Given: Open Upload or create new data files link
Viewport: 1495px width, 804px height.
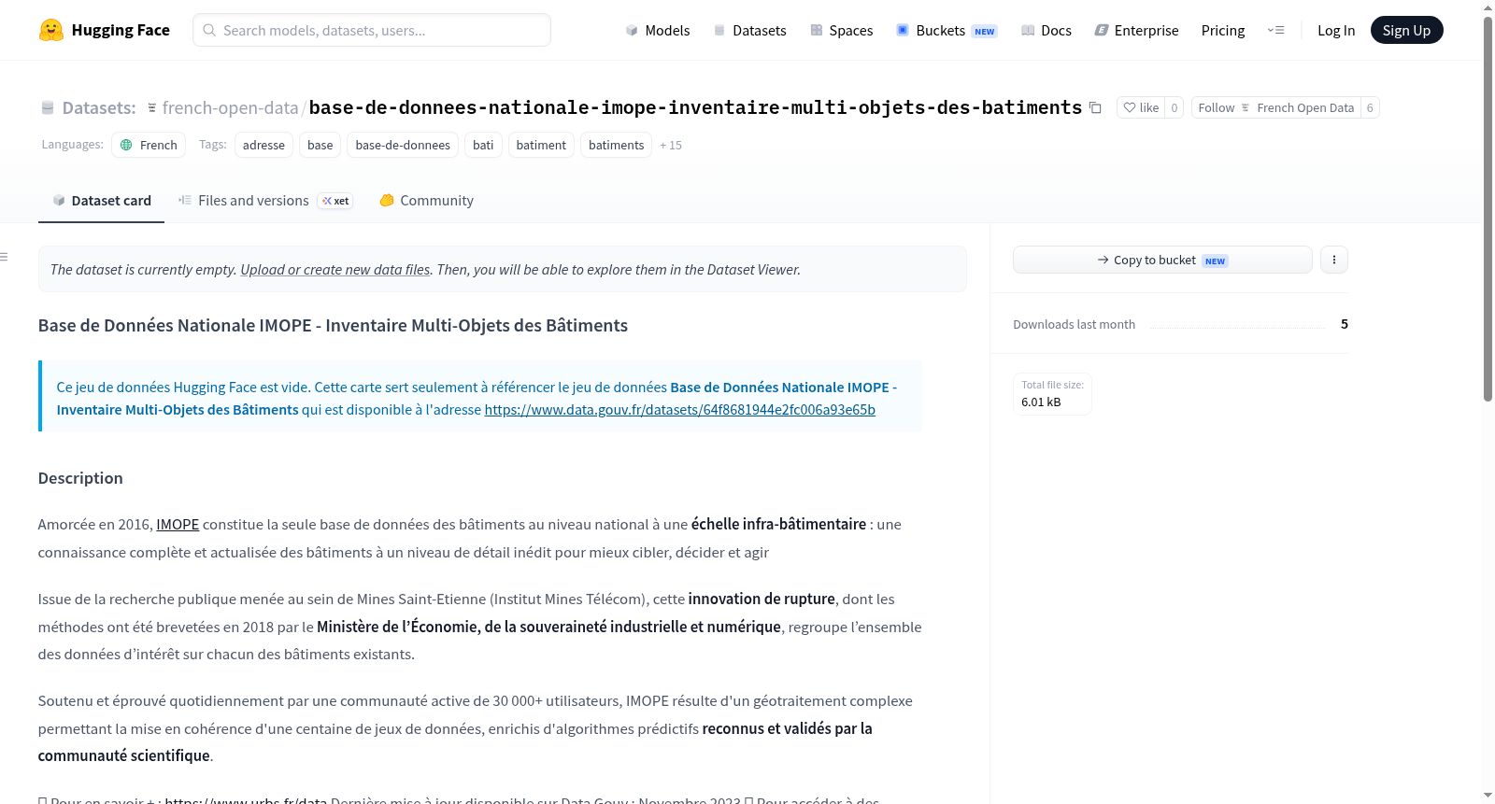Looking at the screenshot, I should coord(335,270).
